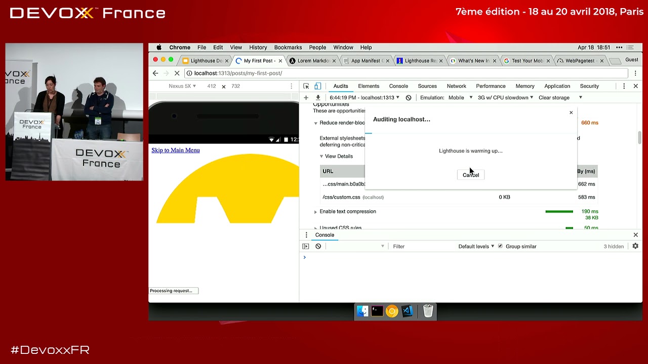Collapse the View Details section
This screenshot has width=648, height=364.
click(321, 157)
